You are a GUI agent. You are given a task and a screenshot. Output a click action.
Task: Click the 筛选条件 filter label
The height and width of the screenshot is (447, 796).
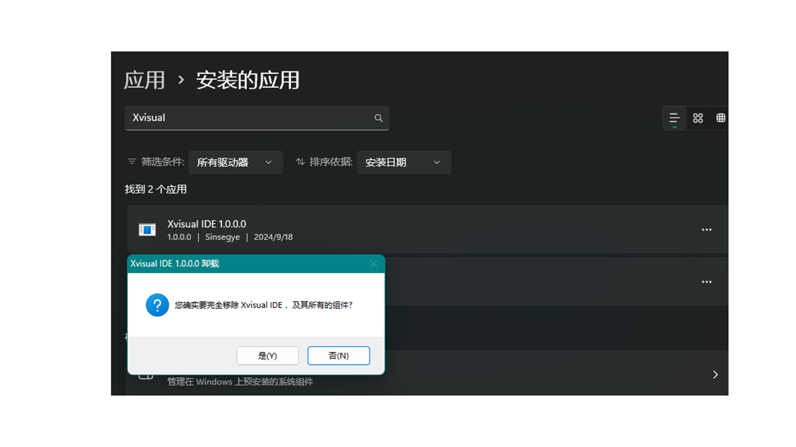[x=163, y=162]
